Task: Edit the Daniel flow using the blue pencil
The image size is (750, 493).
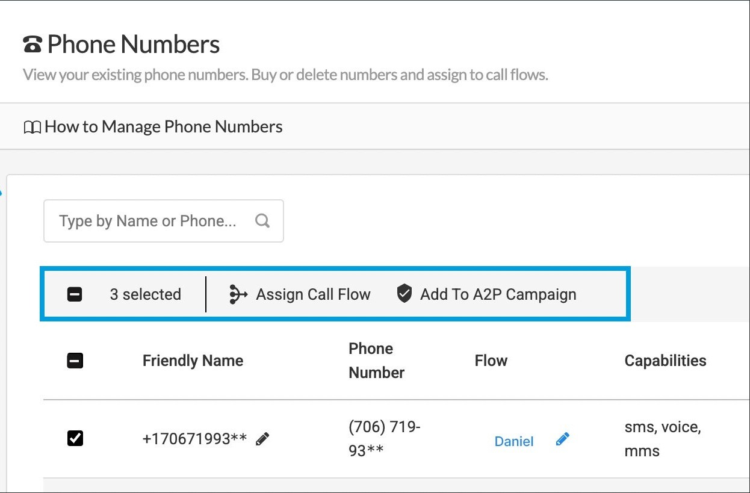Action: pos(562,439)
